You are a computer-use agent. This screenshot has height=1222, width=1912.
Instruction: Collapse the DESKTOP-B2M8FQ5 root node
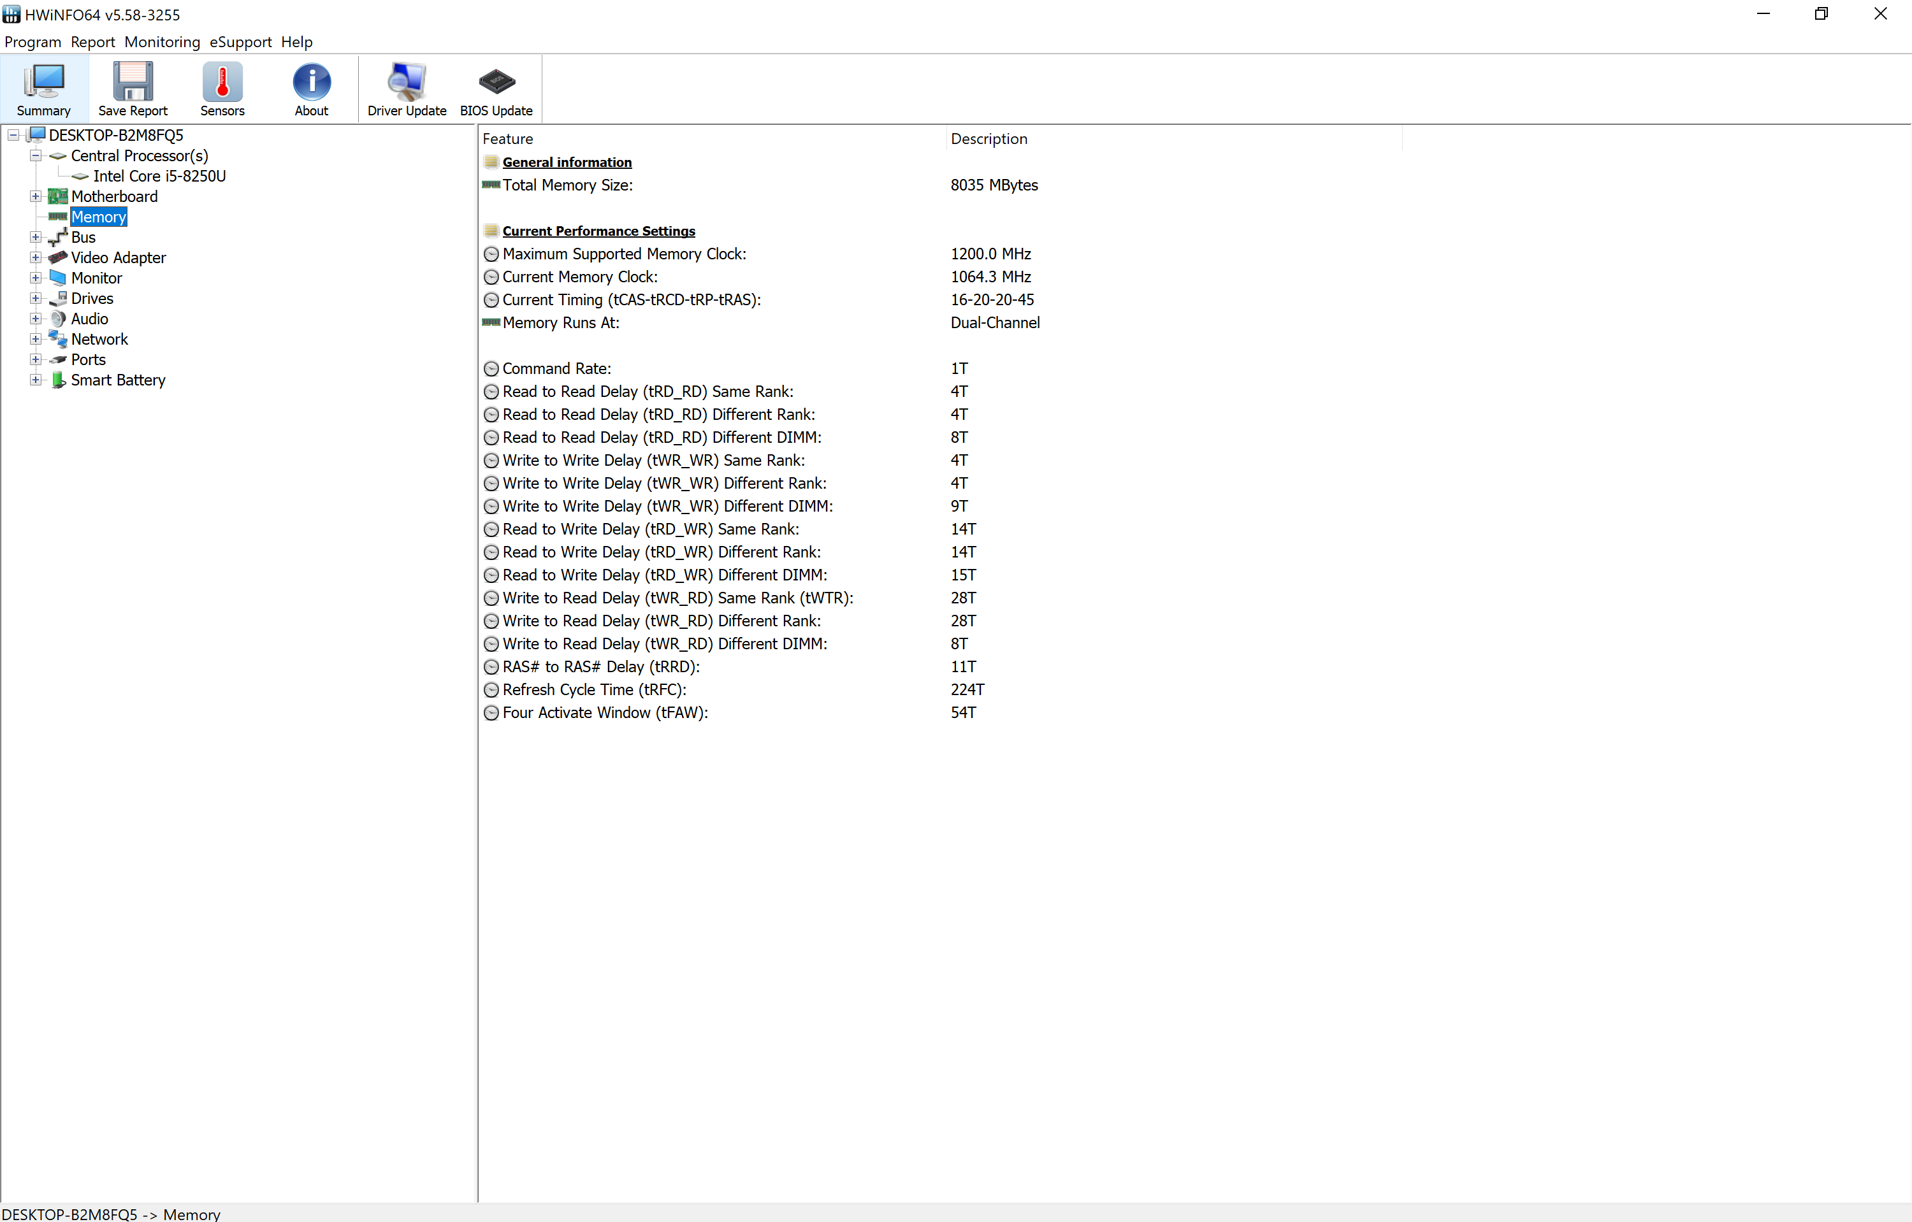13,135
